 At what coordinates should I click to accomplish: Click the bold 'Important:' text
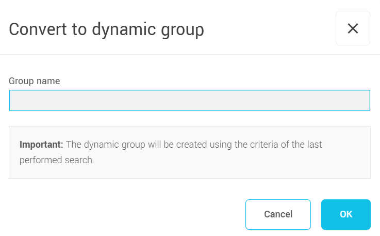[41, 145]
